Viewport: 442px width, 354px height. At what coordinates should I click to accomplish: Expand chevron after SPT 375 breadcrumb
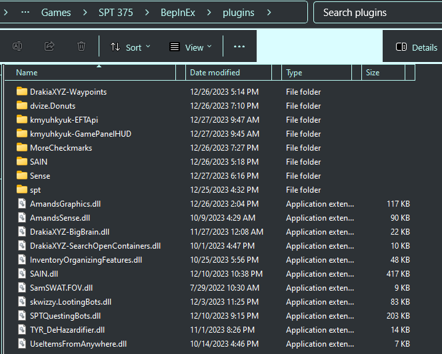(147, 13)
